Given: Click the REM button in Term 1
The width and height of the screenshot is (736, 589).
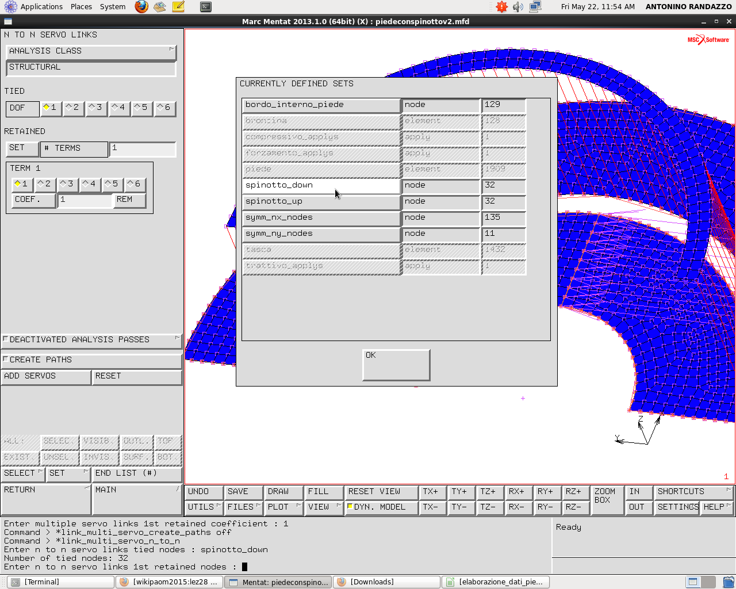Looking at the screenshot, I should [130, 200].
